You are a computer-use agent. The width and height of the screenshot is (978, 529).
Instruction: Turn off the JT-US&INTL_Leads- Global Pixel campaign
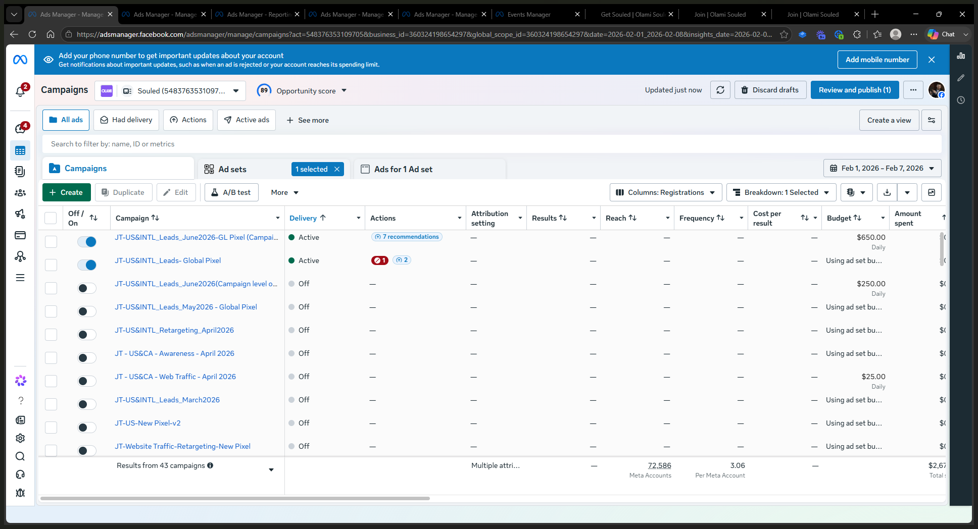tap(87, 265)
